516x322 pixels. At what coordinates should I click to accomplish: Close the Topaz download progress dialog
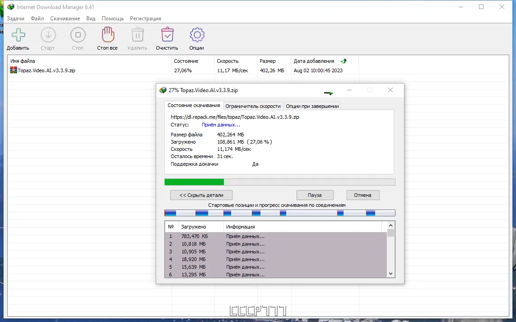(x=390, y=90)
